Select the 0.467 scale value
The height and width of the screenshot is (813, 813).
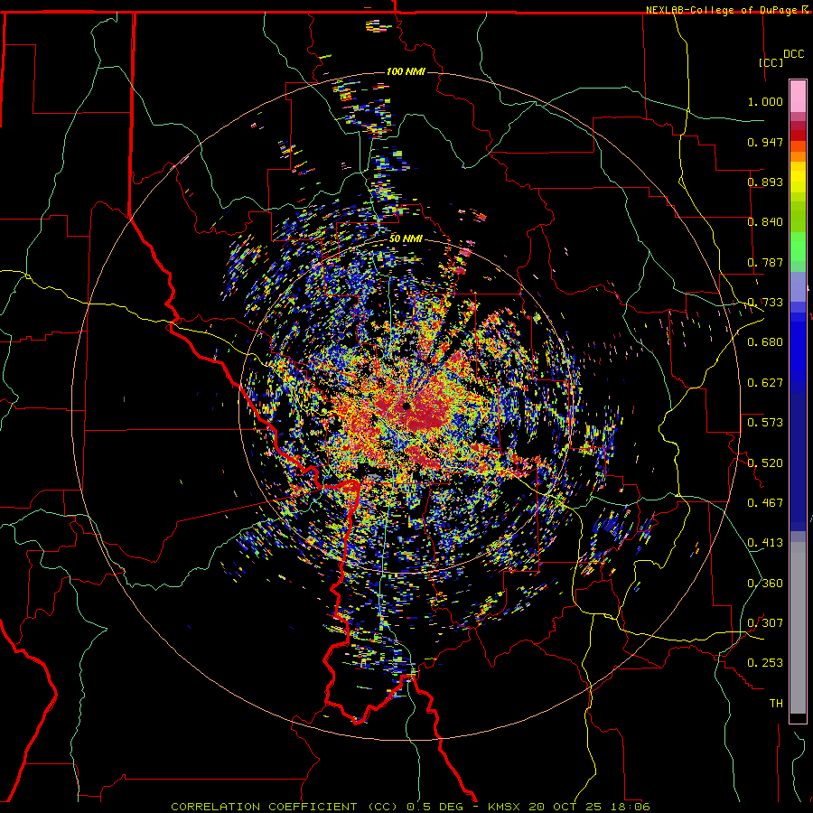pyautogui.click(x=765, y=503)
